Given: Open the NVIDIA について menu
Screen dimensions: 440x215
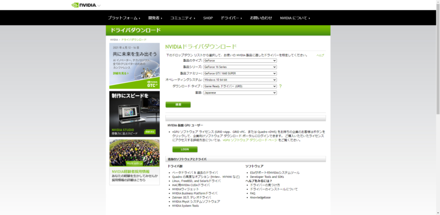Looking at the screenshot, I should coord(295,18).
